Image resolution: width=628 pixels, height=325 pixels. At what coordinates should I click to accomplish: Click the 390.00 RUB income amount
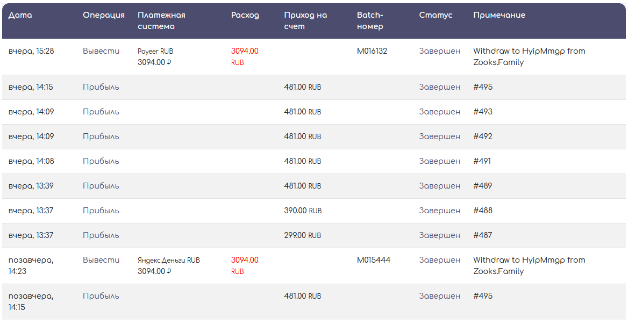[303, 211]
